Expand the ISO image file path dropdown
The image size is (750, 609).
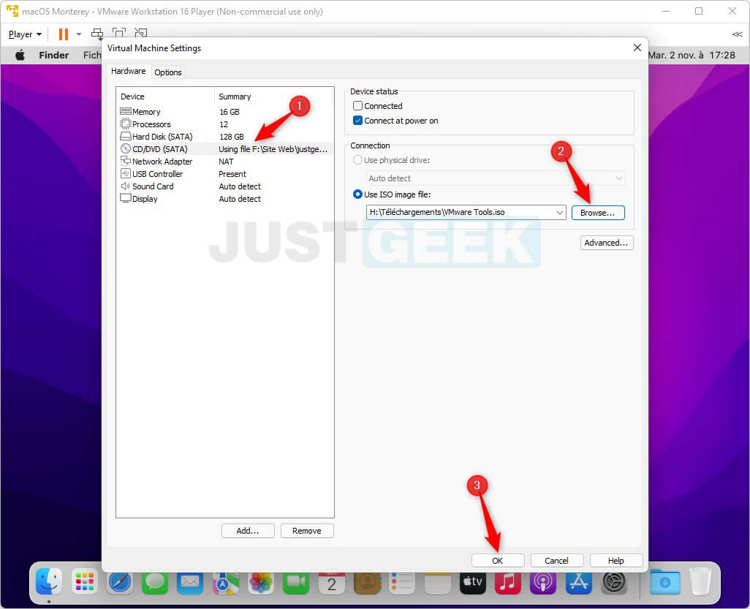(x=559, y=213)
